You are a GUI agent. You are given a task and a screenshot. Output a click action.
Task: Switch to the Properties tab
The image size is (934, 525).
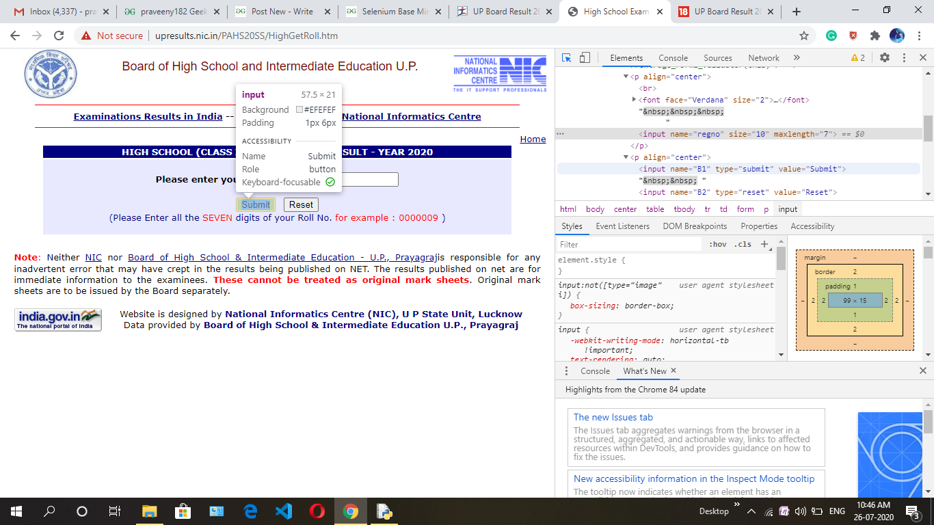click(759, 226)
